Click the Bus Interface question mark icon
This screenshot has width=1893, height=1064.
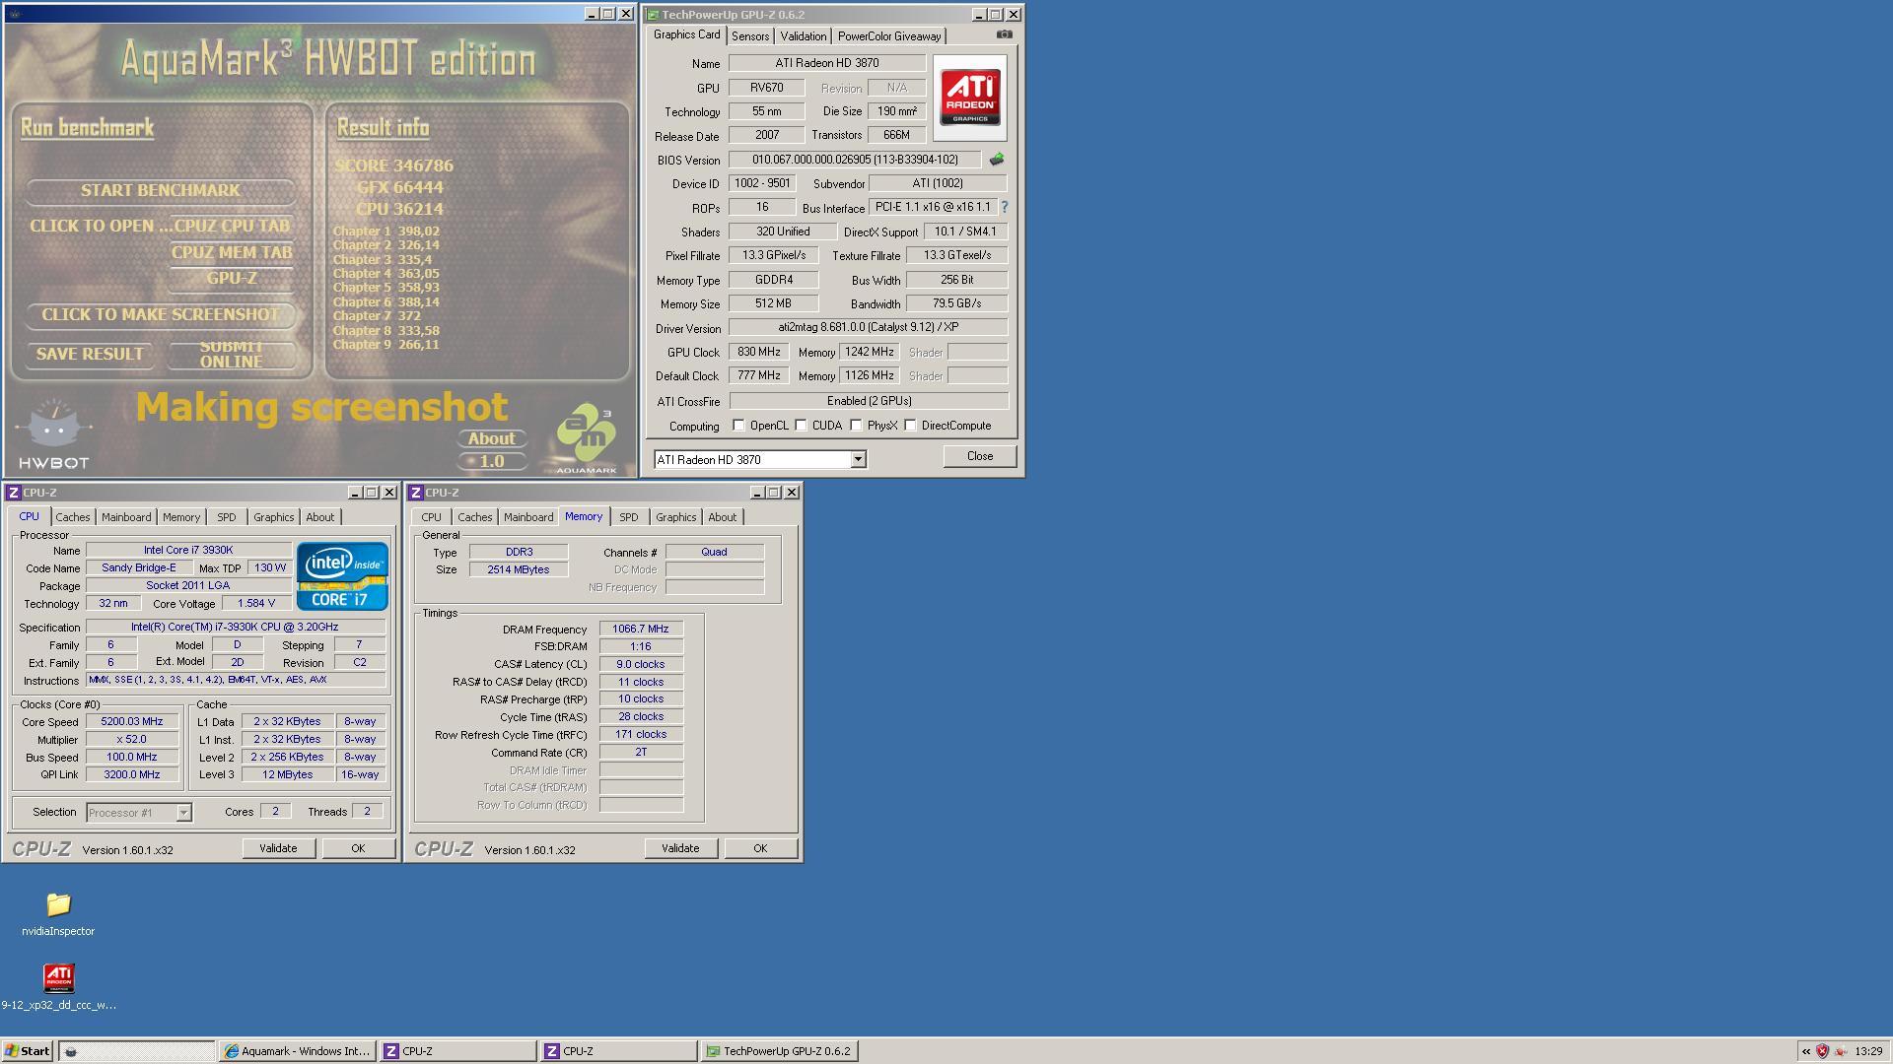click(x=1005, y=207)
